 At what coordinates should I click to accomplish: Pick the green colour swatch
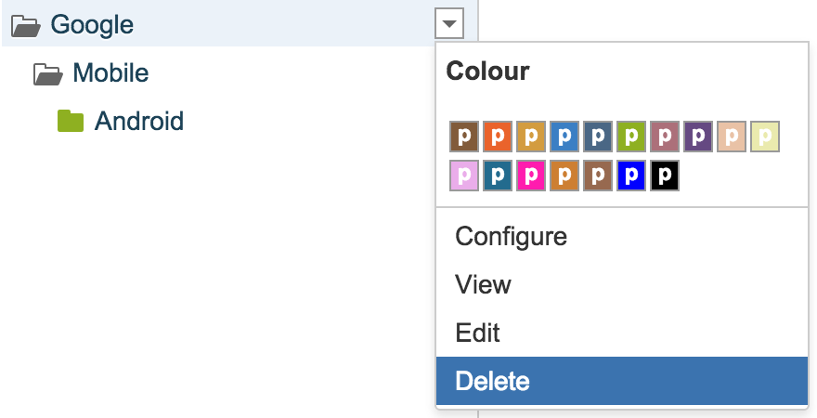631,137
